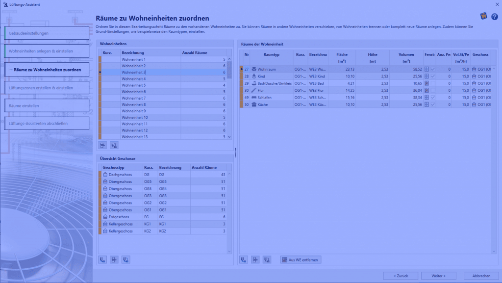
Task: Select the Räume zu Wohneinheiten zuordnen step
Action: 47,70
